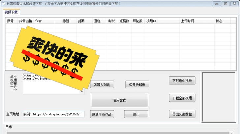Click 下载选中视频 button
Screen dimensions: 240x134
click(x=182, y=81)
